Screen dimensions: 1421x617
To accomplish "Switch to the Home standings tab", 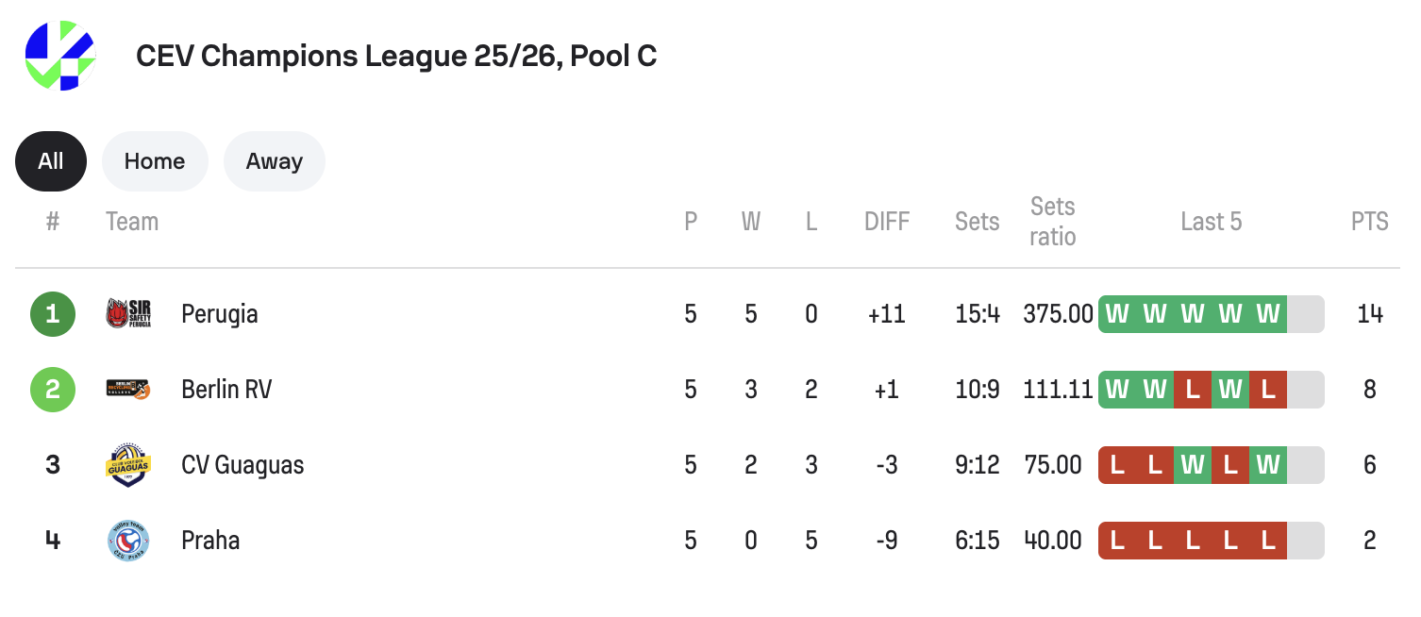I will coord(155,161).
